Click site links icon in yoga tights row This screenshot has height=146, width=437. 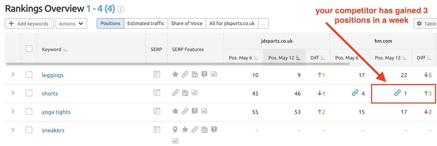pos(185,111)
